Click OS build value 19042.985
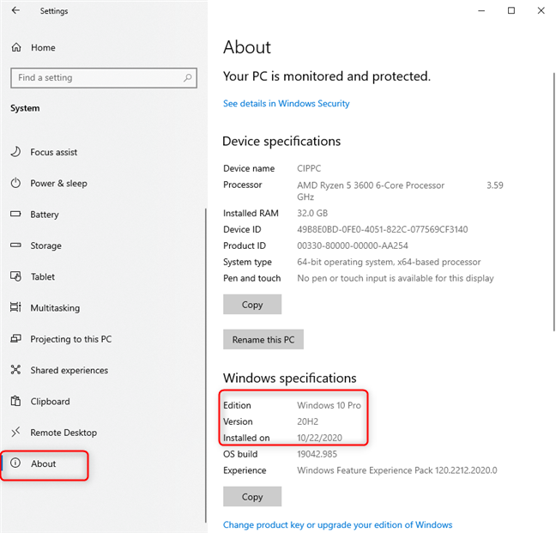 tap(317, 454)
